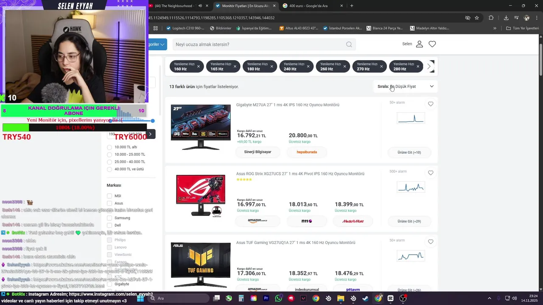Check the MSI brand checkbox
543x305 pixels.
109,196
